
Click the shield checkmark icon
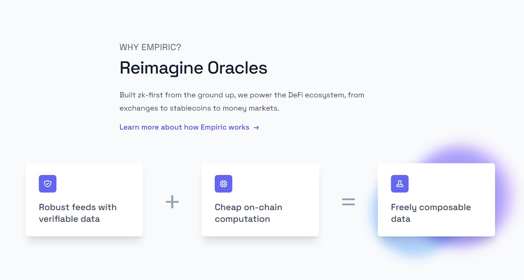tap(48, 184)
